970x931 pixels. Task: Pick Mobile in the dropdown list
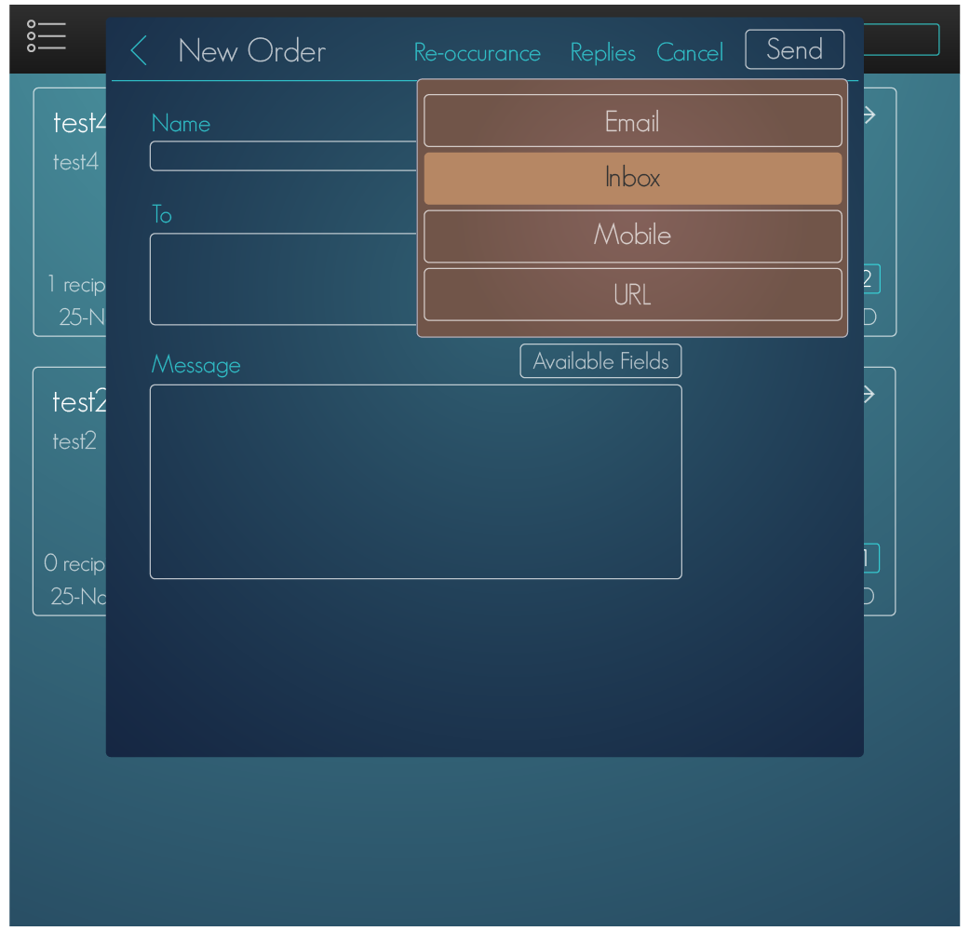(x=632, y=236)
